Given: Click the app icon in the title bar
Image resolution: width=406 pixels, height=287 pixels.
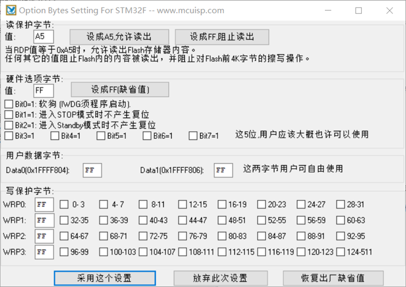Looking at the screenshot, I should pos(11,10).
